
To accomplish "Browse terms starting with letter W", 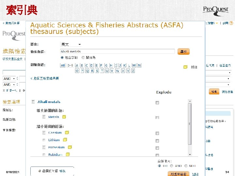I will point(117,71).
